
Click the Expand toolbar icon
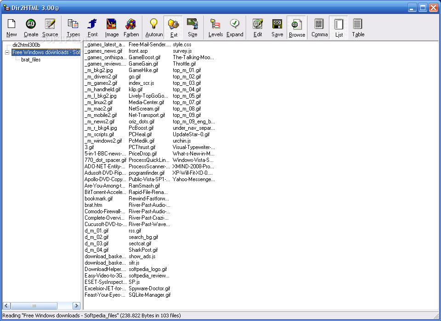(235, 28)
